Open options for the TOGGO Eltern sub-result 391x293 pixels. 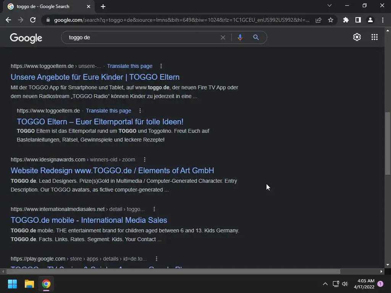[140, 111]
